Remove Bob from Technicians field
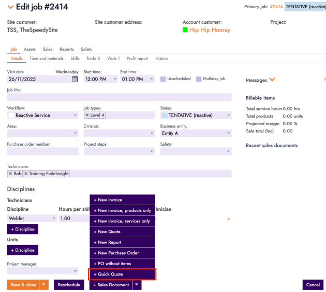This screenshot has height=292, width=326. coord(10,174)
